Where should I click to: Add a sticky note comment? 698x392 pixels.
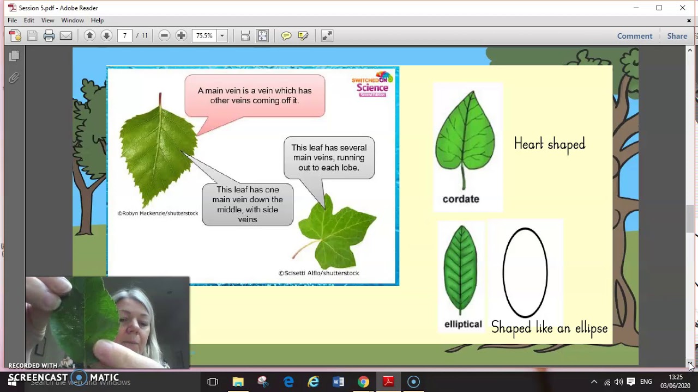(x=286, y=36)
